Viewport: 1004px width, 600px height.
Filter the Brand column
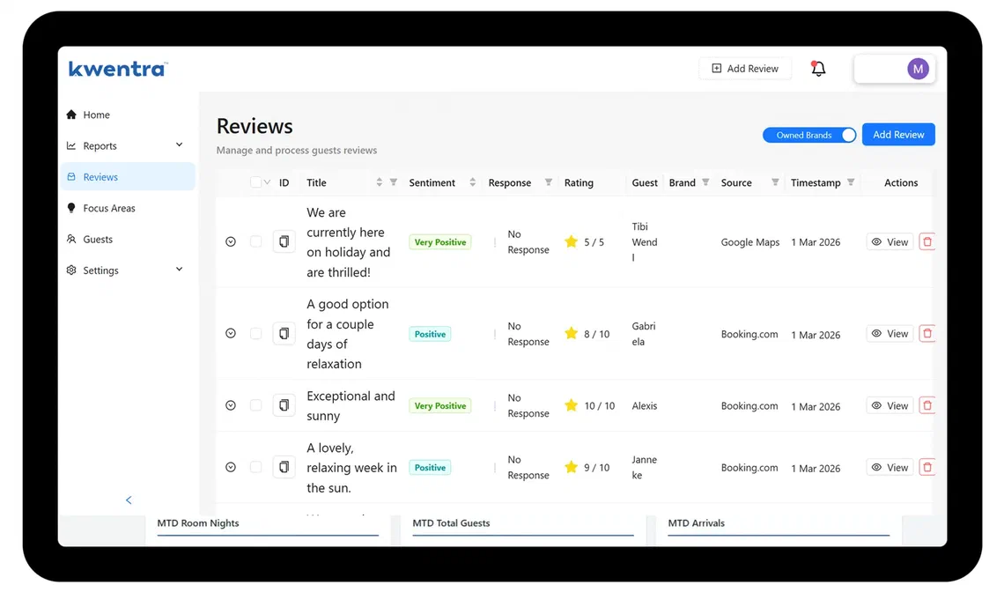pyautogui.click(x=705, y=182)
